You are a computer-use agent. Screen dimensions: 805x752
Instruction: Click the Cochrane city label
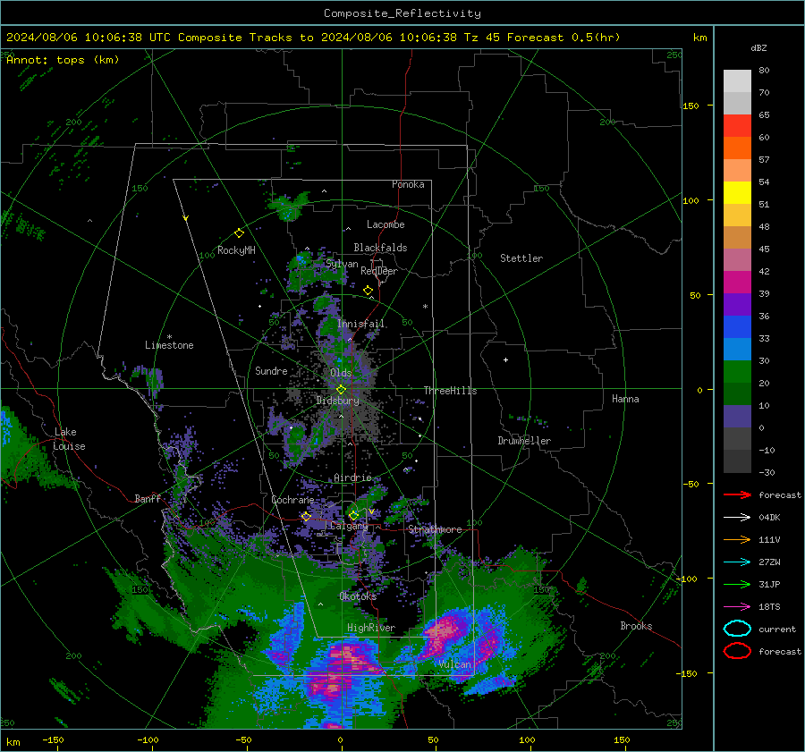click(x=292, y=500)
